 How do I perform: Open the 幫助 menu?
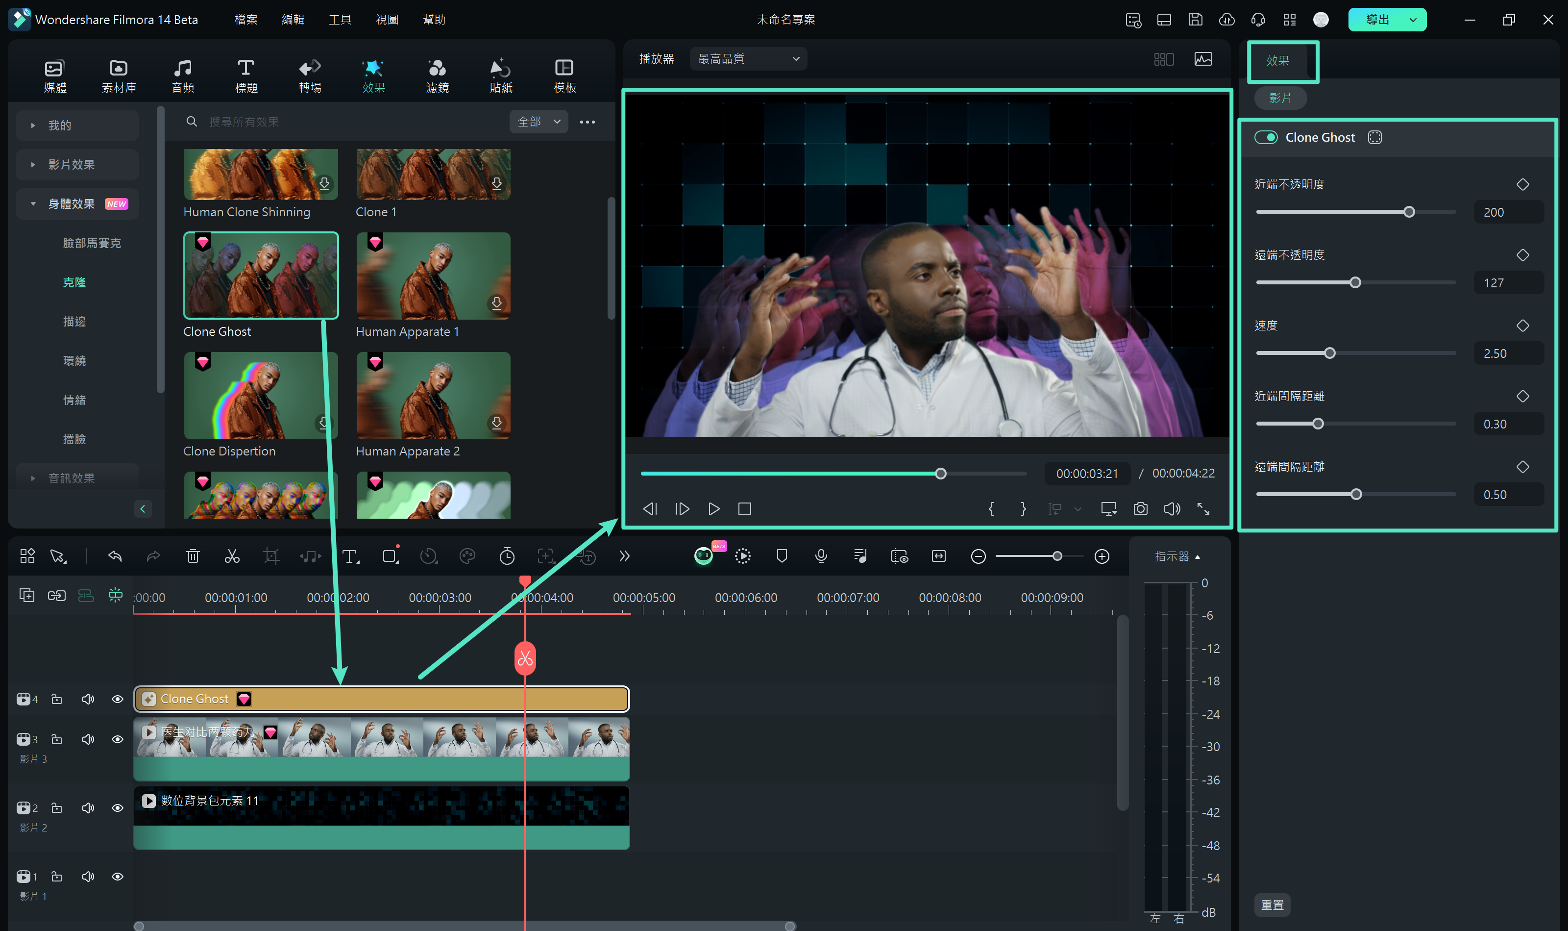[x=434, y=20]
